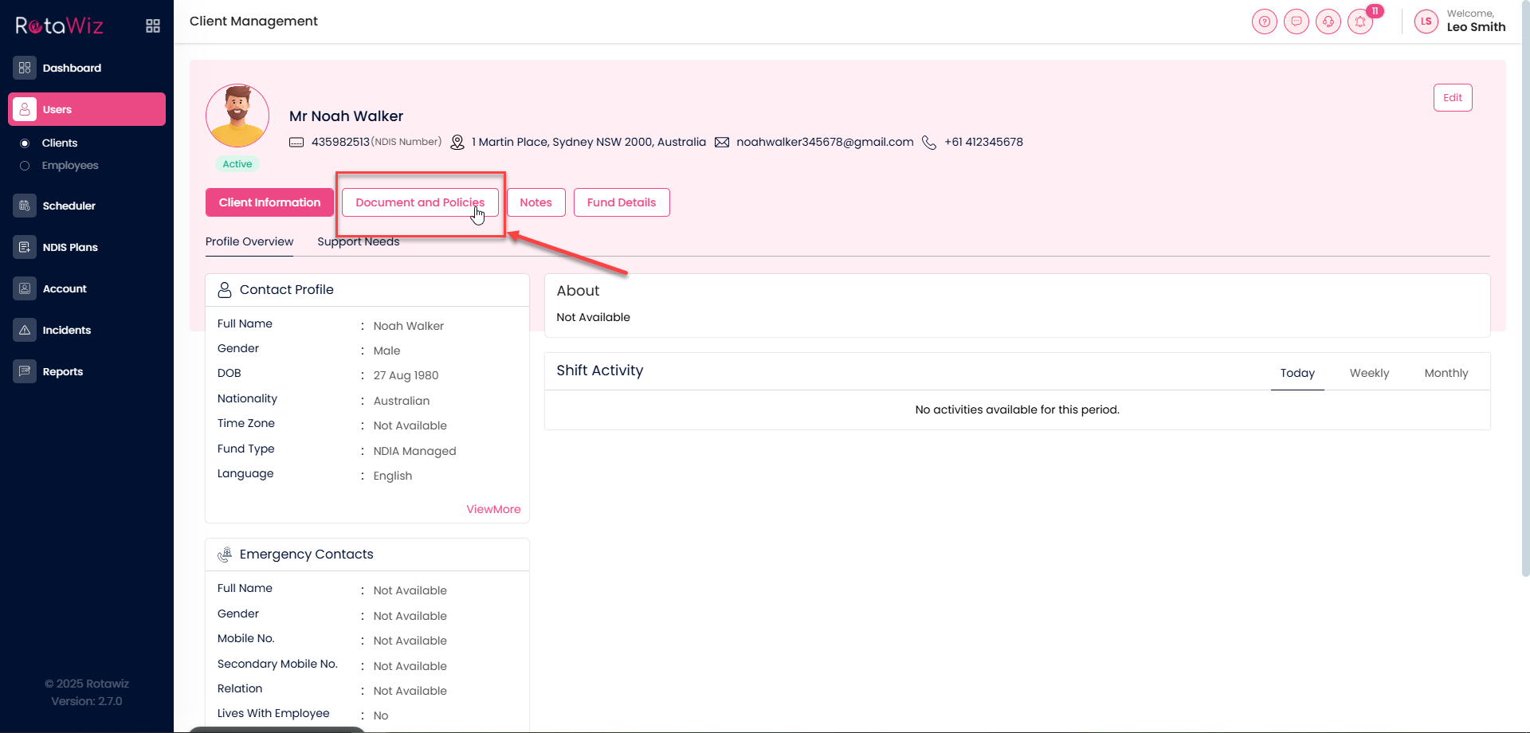Go to Incidents in the sidebar
1530x733 pixels.
tap(66, 330)
